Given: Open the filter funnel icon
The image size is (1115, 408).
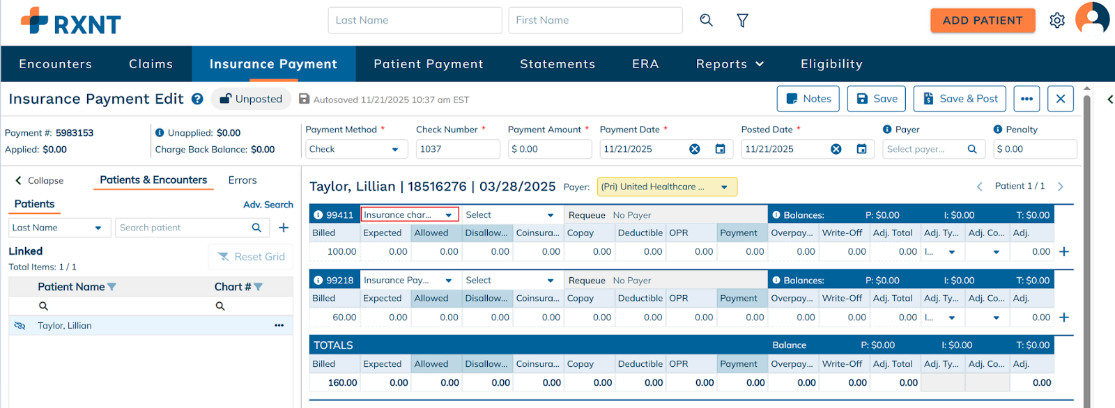Looking at the screenshot, I should 742,20.
